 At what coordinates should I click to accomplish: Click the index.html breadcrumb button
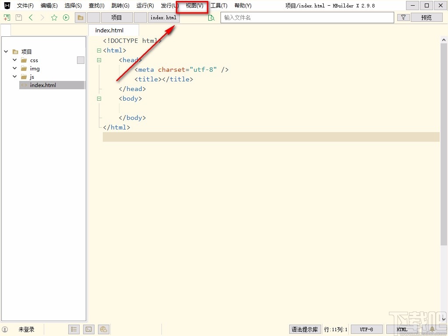click(164, 17)
